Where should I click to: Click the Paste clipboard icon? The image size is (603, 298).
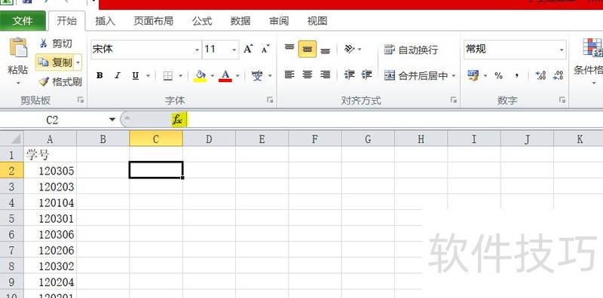pyautogui.click(x=18, y=48)
